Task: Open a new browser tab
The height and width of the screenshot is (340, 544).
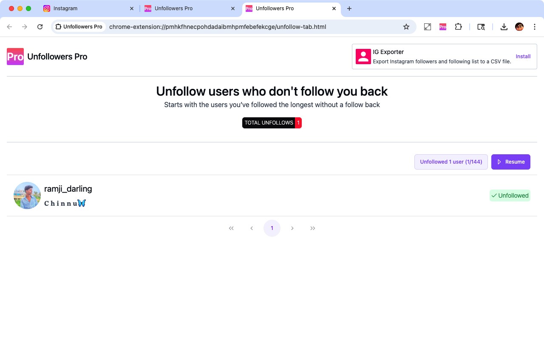Action: pyautogui.click(x=349, y=8)
